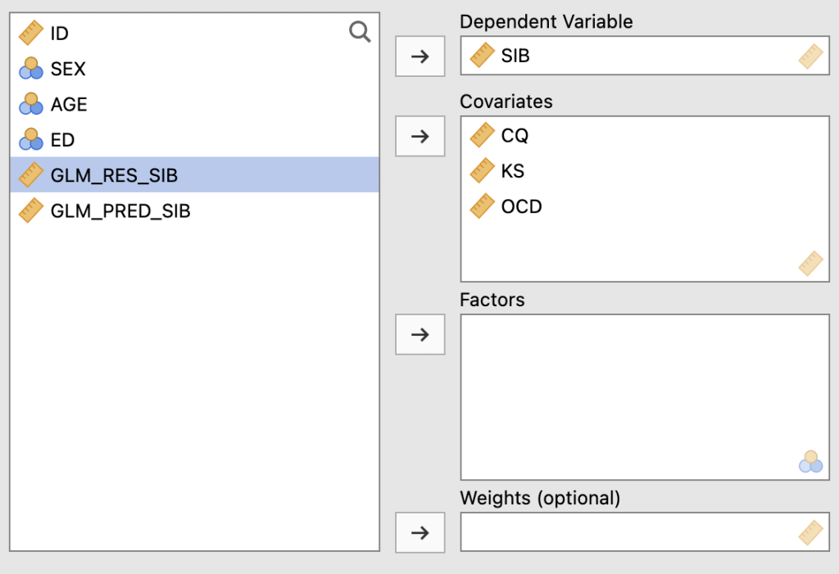839x574 pixels.
Task: Click the scale icon next to GLM_PRED_SIB
Action: pos(30,210)
